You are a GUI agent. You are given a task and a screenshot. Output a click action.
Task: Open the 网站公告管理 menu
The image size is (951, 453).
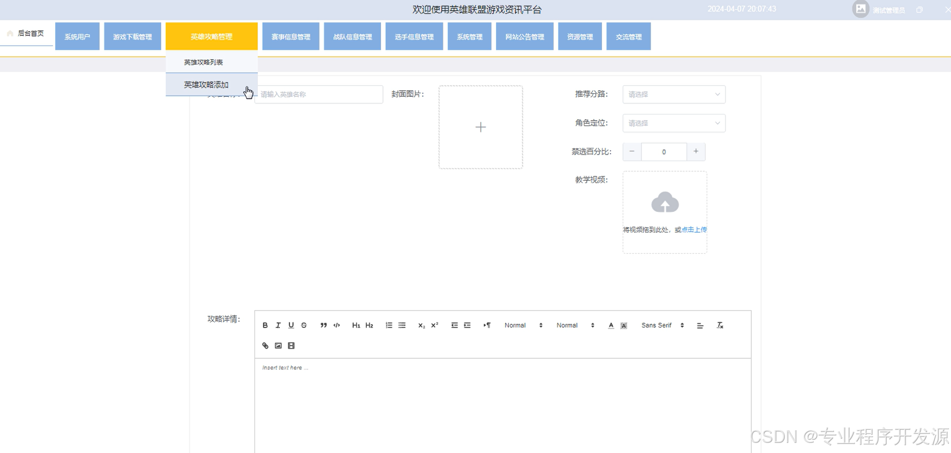[525, 36]
